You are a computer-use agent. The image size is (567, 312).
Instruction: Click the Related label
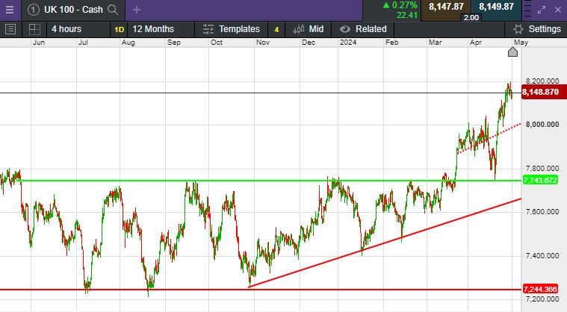[371, 29]
